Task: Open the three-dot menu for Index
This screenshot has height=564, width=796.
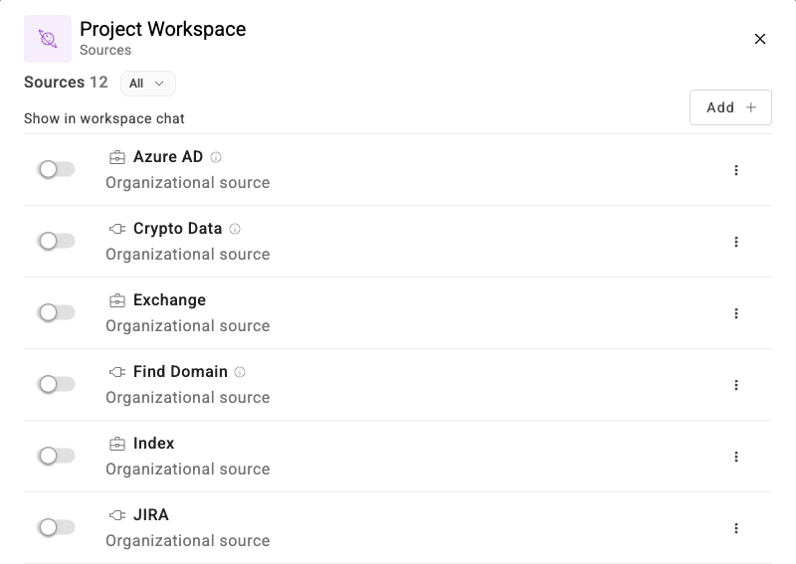Action: point(736,457)
